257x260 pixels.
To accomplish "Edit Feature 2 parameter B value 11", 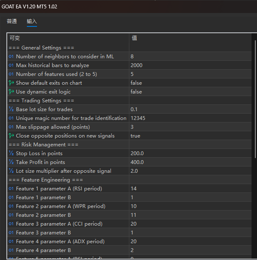I will point(190,215).
